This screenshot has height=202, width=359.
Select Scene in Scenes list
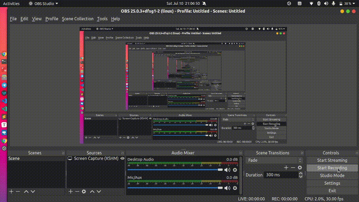(36, 158)
